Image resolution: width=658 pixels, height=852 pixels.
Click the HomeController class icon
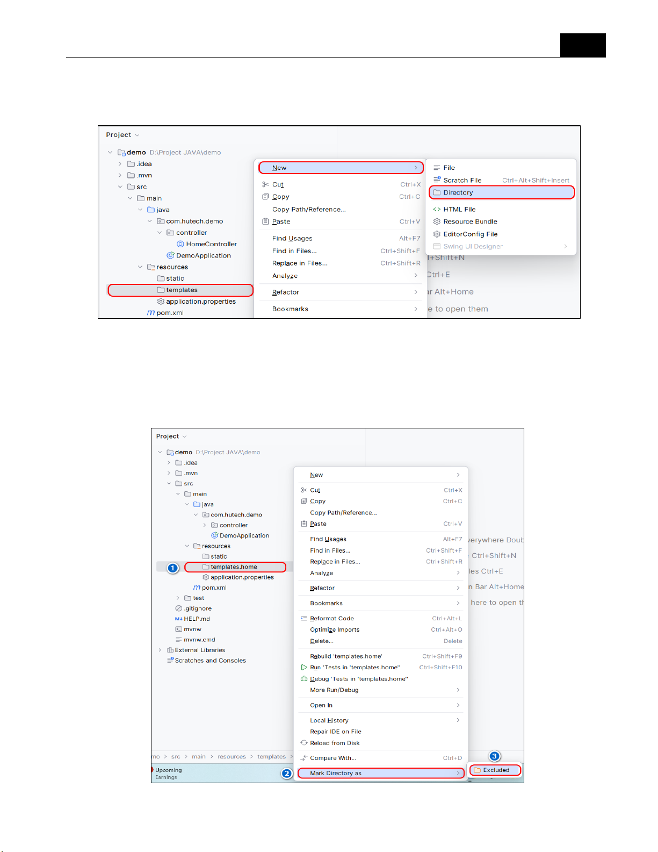pyautogui.click(x=180, y=244)
